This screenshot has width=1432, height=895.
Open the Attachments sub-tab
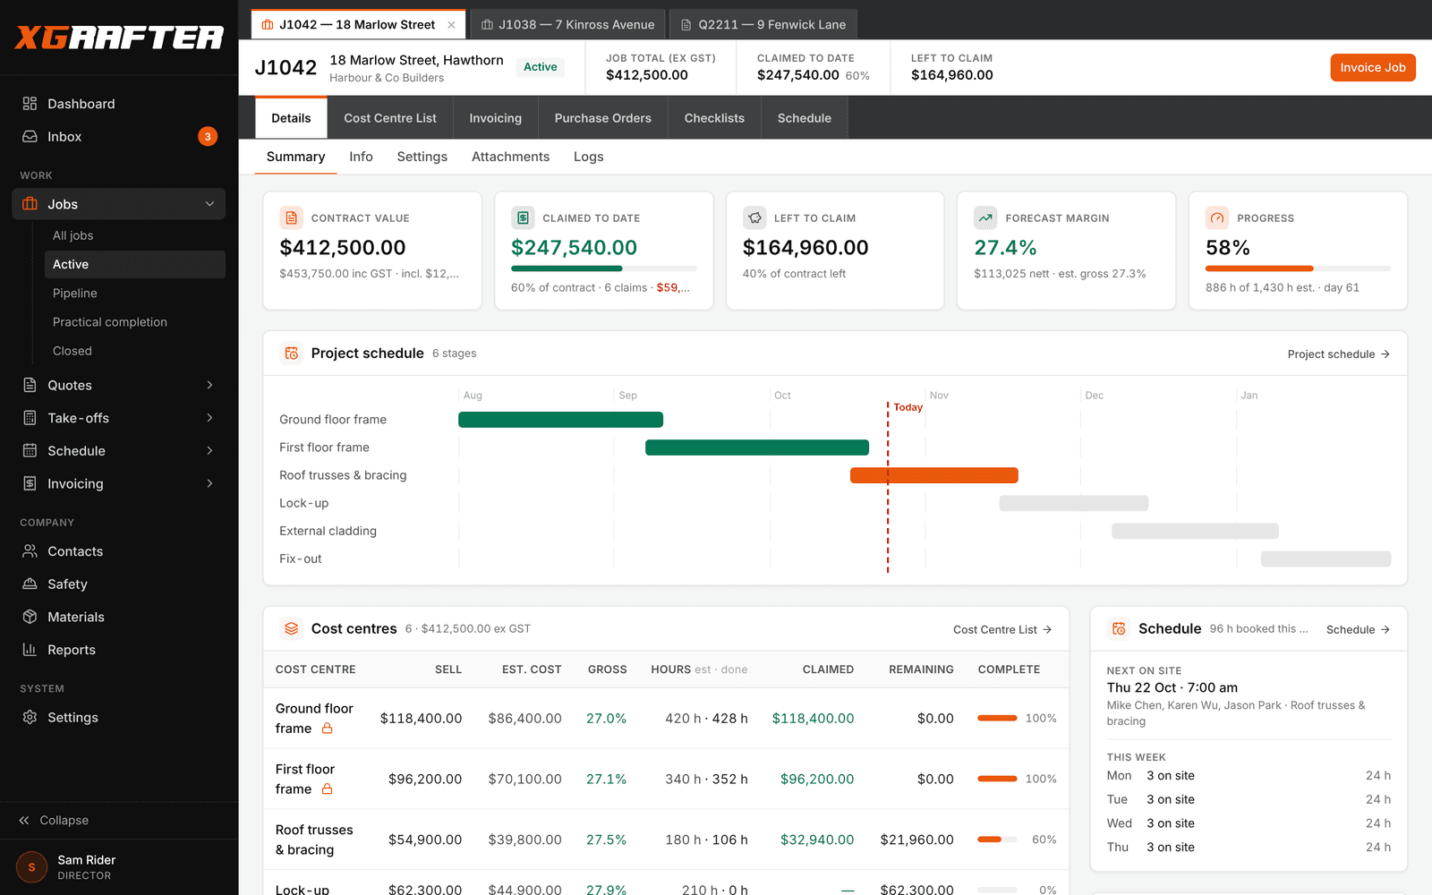point(510,157)
